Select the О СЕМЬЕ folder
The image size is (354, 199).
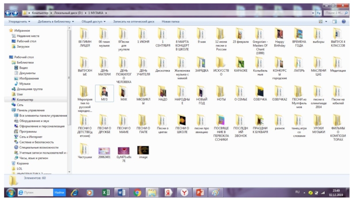click(x=240, y=93)
